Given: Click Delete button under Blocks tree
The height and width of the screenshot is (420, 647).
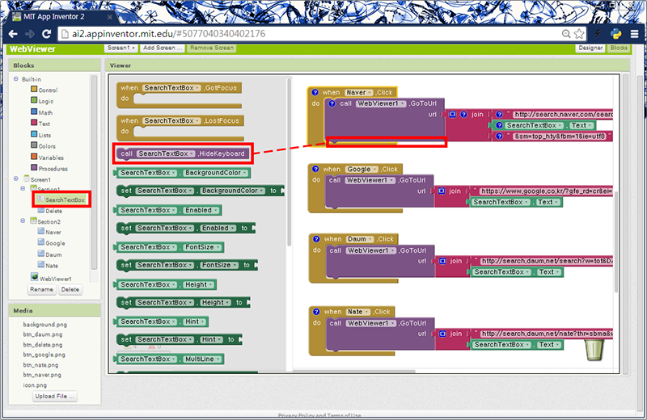Looking at the screenshot, I should [70, 289].
